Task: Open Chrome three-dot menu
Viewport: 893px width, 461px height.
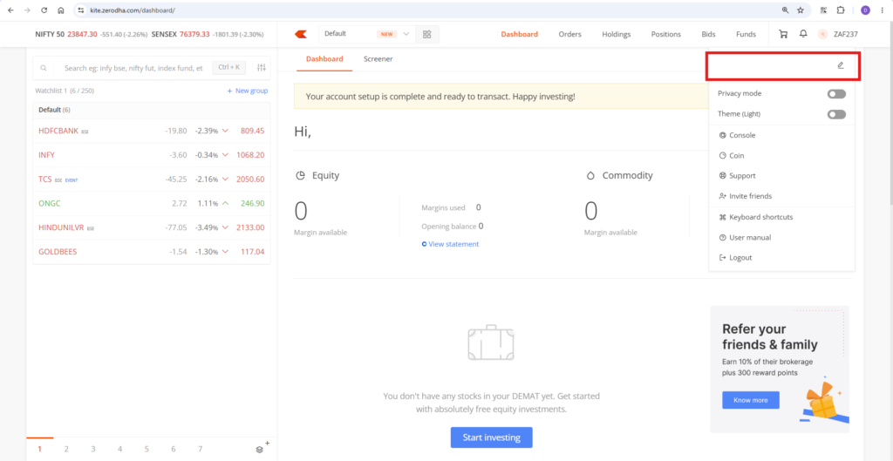Action: click(x=882, y=10)
